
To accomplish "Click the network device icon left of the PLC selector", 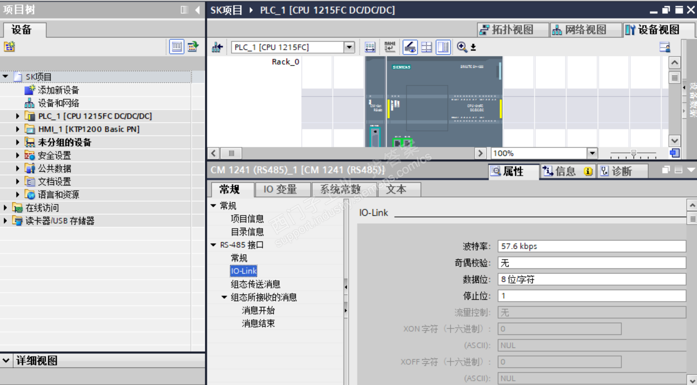I will (217, 47).
